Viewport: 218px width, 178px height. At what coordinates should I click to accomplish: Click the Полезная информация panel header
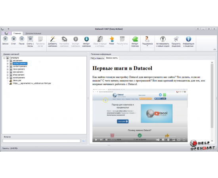pos(101,54)
